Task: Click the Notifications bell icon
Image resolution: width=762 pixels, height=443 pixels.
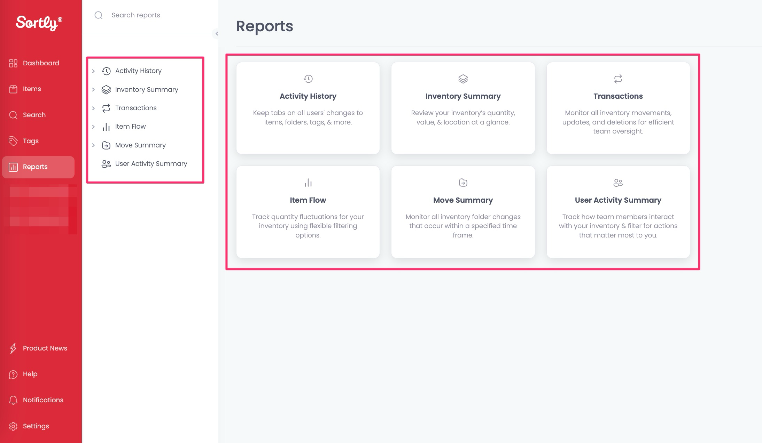Action: click(13, 400)
